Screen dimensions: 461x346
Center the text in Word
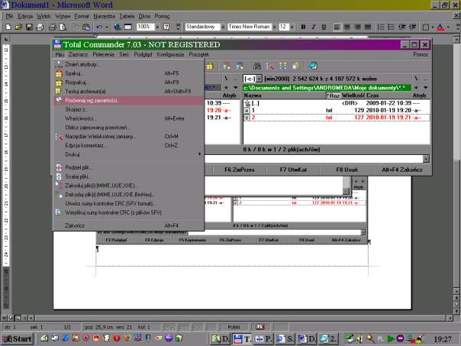tap(347, 27)
